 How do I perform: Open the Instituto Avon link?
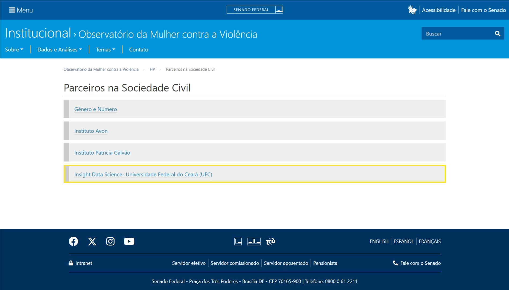coord(91,131)
